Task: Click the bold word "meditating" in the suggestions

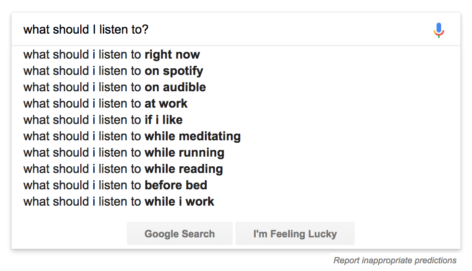Action: pos(210,136)
